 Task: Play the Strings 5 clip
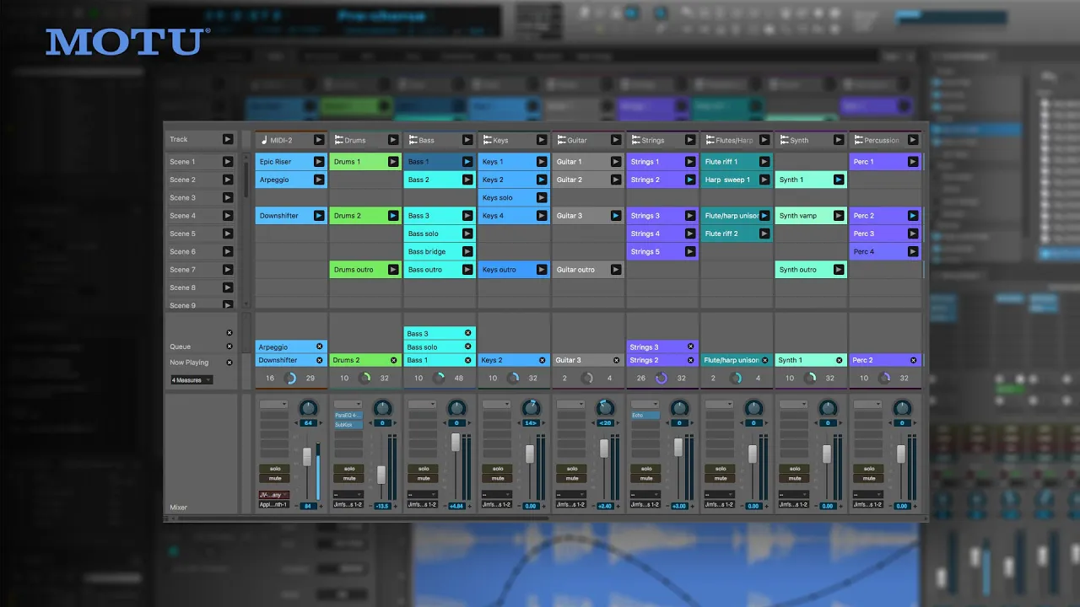690,251
